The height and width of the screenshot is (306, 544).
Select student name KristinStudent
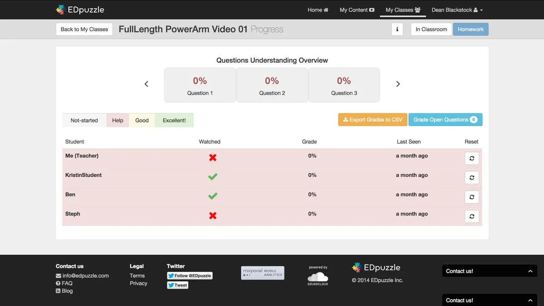83,175
